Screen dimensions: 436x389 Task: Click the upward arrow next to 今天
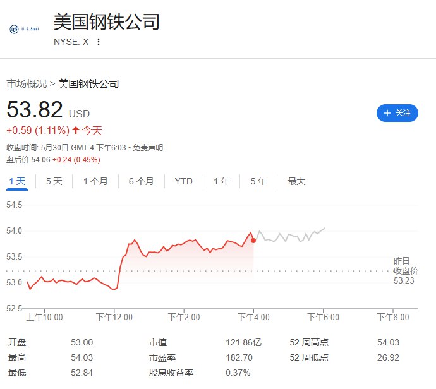tap(76, 130)
